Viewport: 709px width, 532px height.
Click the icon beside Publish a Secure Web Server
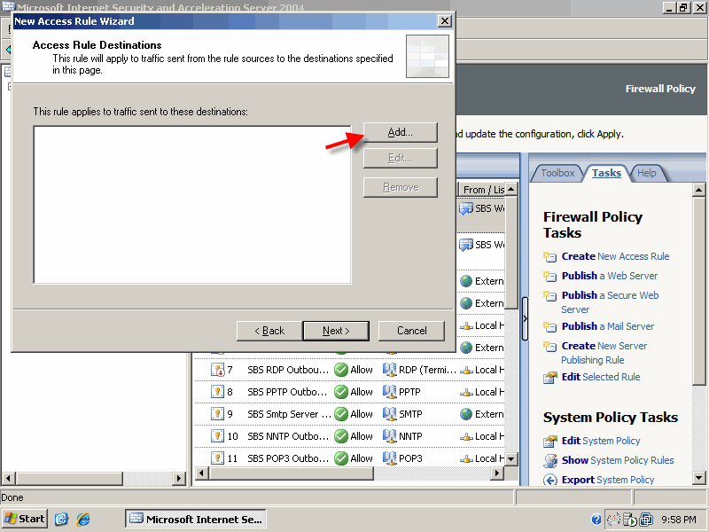pyautogui.click(x=549, y=296)
